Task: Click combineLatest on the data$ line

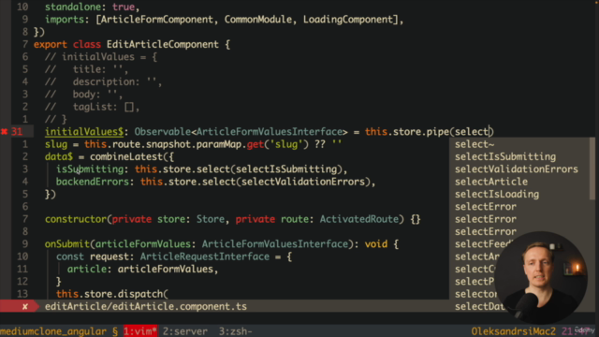Action: point(126,156)
